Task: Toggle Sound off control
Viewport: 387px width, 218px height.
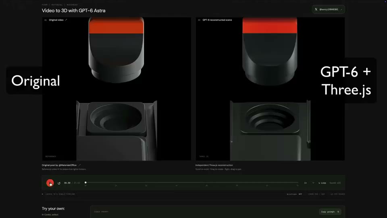Action: click(x=335, y=183)
